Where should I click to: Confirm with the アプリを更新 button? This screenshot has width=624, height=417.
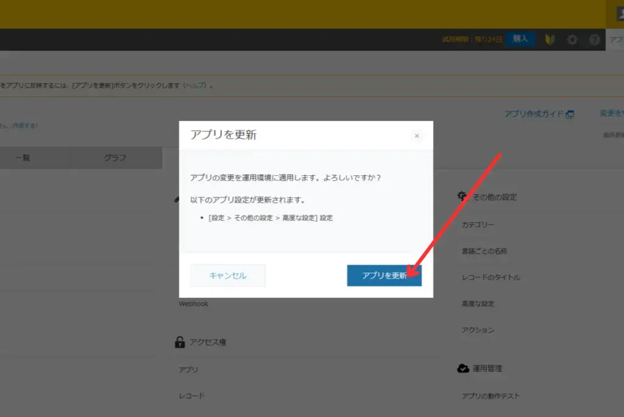pyautogui.click(x=384, y=275)
